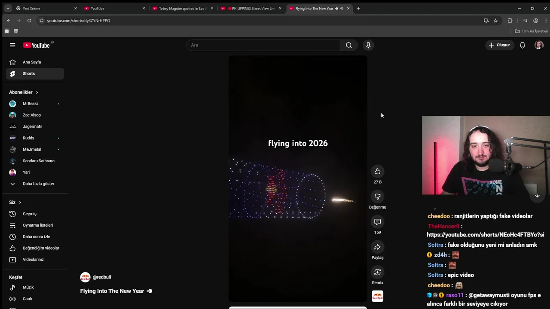
Task: Click the search magnifier button
Action: tap(349, 45)
